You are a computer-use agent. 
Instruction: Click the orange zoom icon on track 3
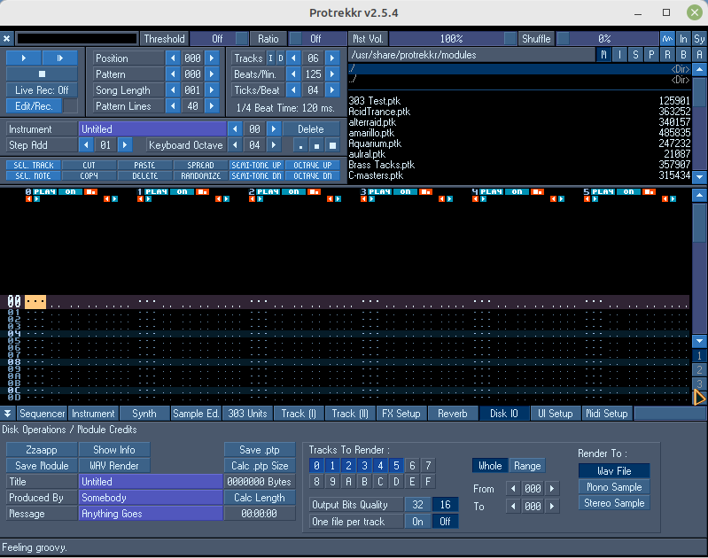point(426,192)
